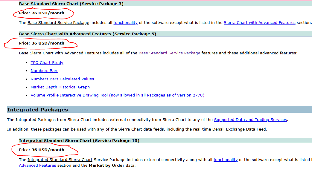312x170 pixels.
Task: Click the Integrated Packages section heading
Action: point(37,110)
